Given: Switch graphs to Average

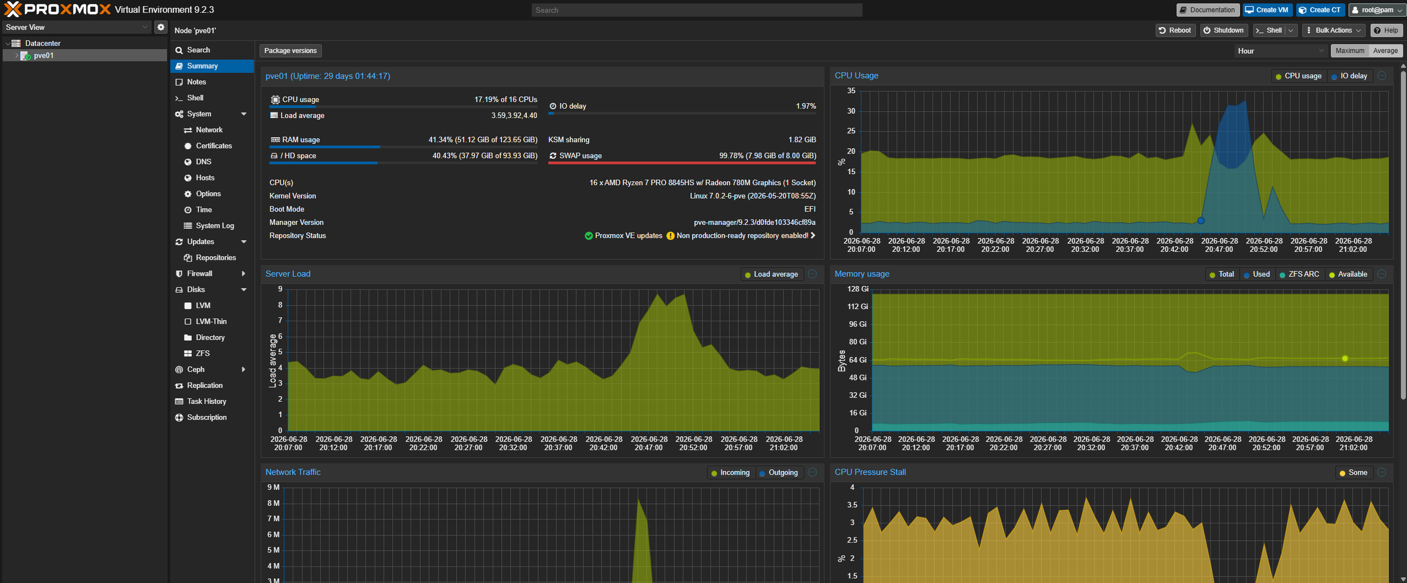Looking at the screenshot, I should (1385, 51).
